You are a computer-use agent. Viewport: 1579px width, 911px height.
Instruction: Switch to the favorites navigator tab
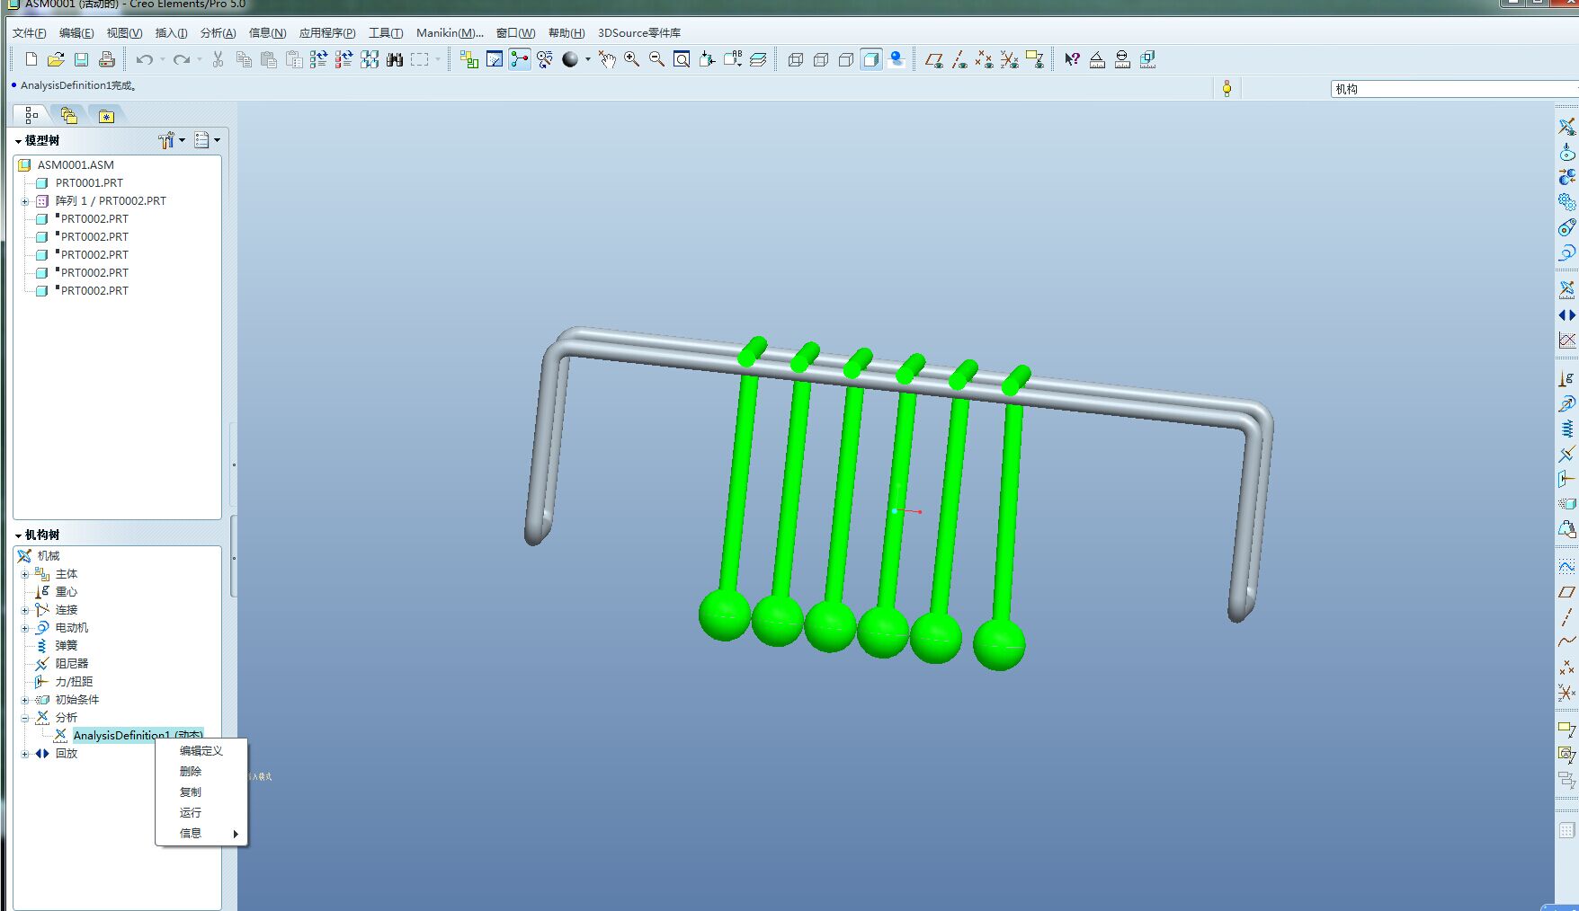(x=106, y=115)
